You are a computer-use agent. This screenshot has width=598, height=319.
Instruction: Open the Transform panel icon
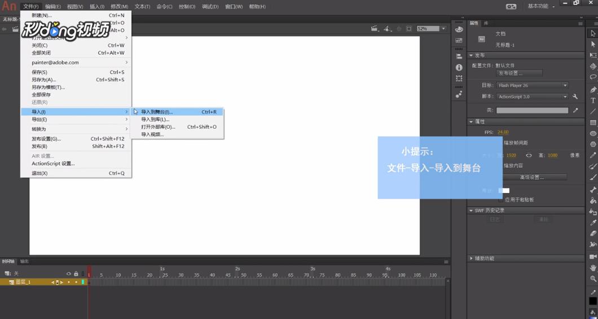(459, 78)
